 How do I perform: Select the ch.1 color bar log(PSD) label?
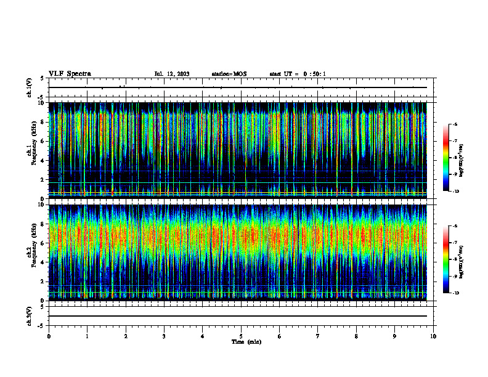[x=462, y=161]
